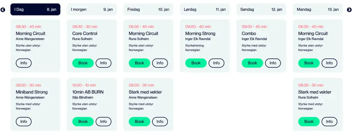Open the Fredag 10. jan tab
The image size is (352, 135).
[148, 9]
